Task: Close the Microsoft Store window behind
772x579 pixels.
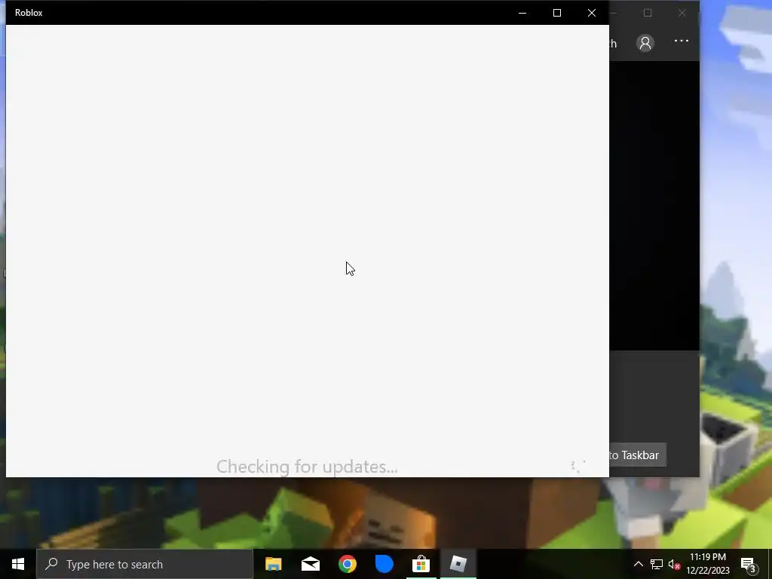Action: [682, 13]
